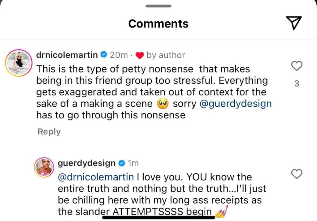The height and width of the screenshot is (221, 317).
Task: Click the pleading face emoji in the comment
Action: [163, 104]
